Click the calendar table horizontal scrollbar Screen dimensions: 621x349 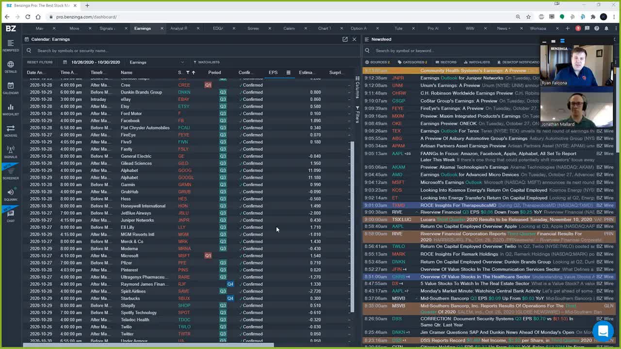[148, 345]
